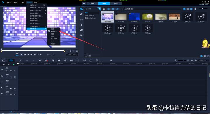Click the Home tab house icon

click(x=84, y=3)
